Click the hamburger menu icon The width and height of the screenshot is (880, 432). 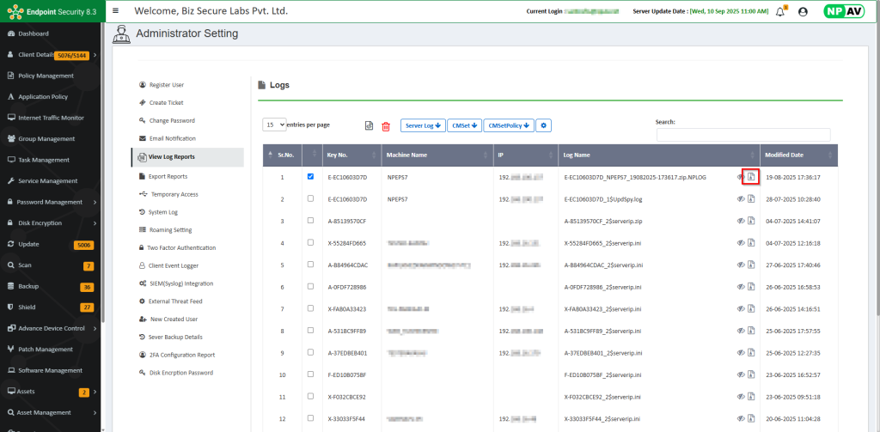tap(116, 12)
